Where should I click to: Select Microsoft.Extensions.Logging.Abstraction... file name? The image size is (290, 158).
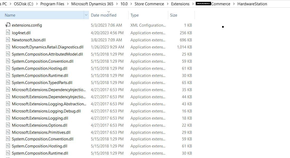[49, 104]
